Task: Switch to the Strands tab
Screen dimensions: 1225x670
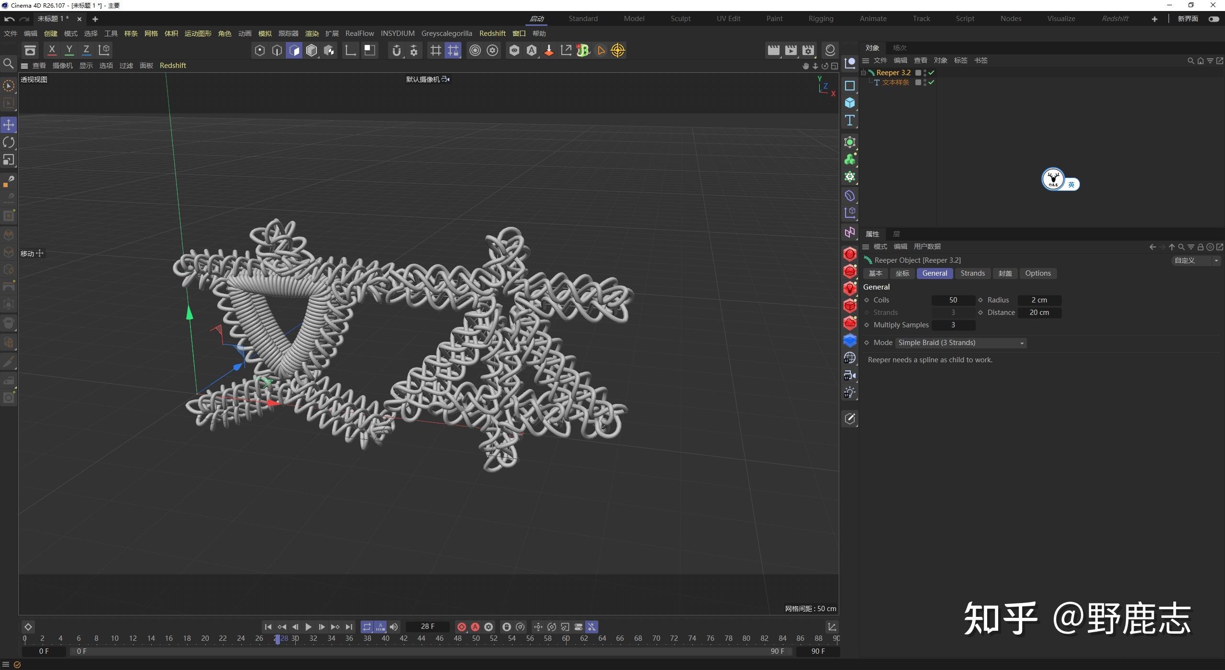Action: point(972,273)
